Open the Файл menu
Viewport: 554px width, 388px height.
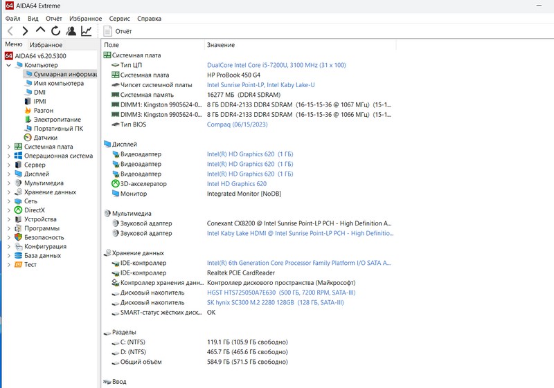(x=12, y=19)
